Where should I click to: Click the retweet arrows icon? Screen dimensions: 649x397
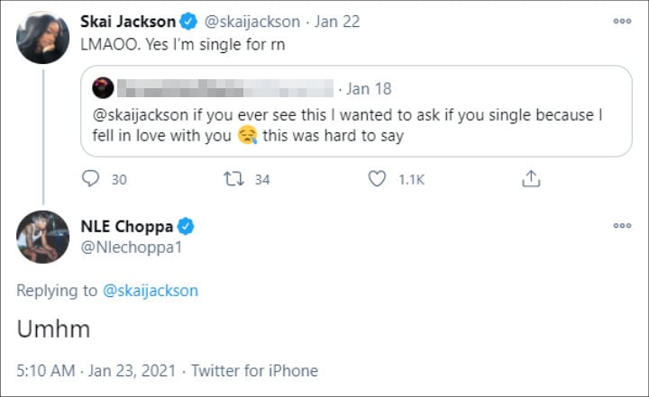coord(234,179)
